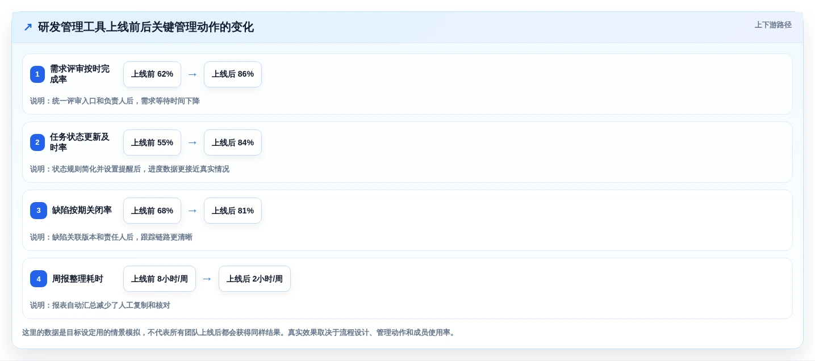The image size is (815, 361).
Task: Select the 需求评审按时完成率 label
Action: (80, 74)
